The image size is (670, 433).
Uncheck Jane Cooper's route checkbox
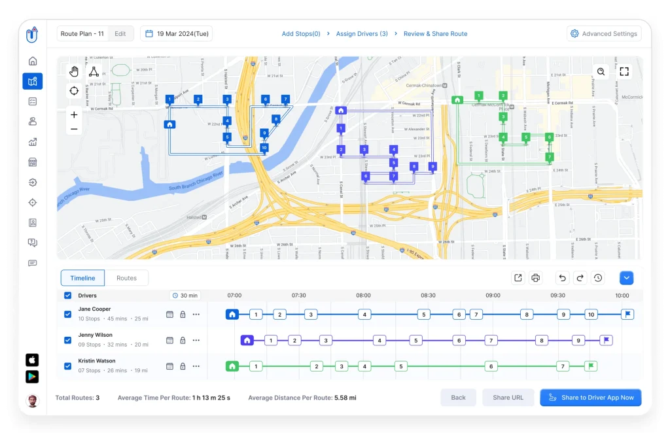67,315
